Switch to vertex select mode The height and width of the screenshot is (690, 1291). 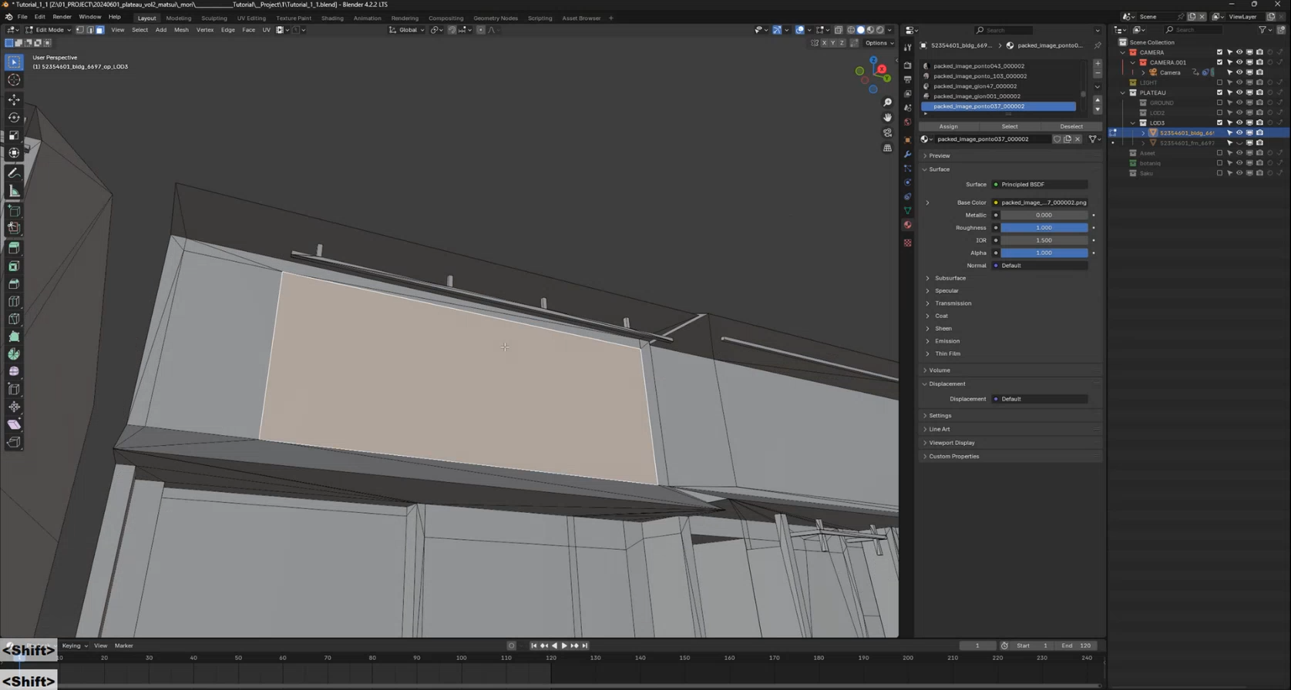point(79,30)
